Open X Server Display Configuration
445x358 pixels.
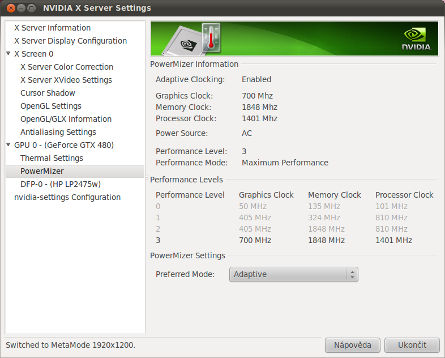70,41
